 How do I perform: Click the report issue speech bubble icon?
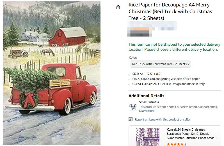(131, 119)
